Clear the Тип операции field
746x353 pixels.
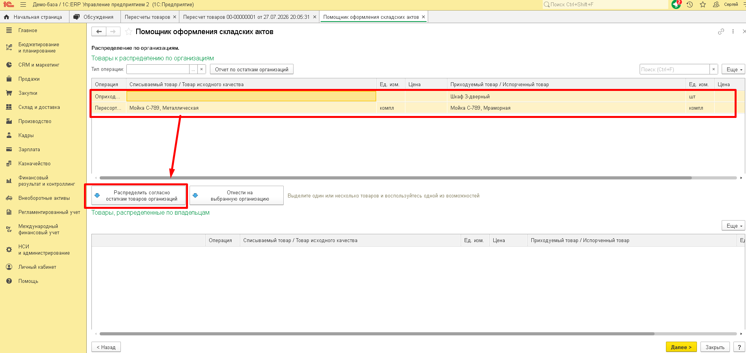point(201,69)
